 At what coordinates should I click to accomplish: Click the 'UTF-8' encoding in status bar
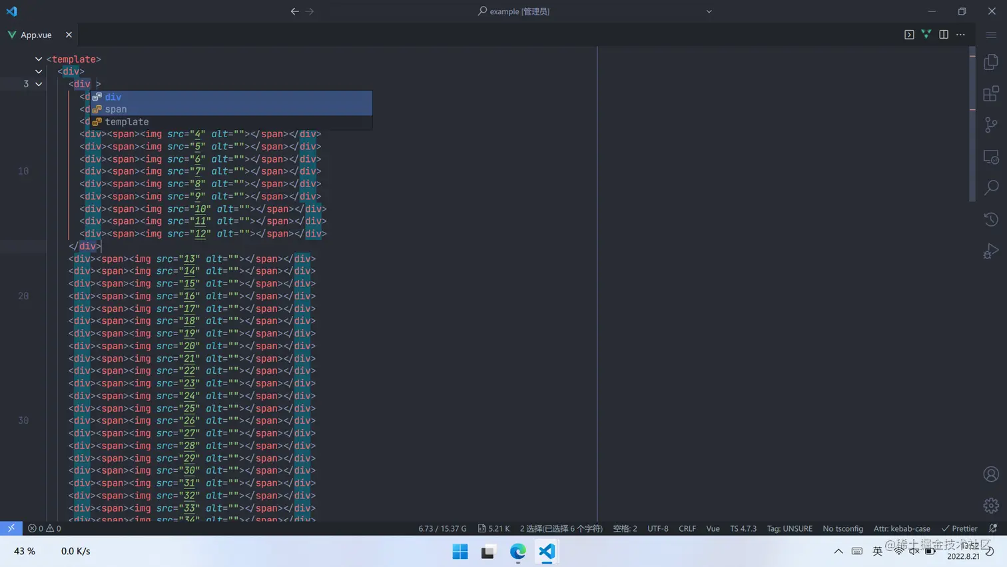[x=657, y=528]
